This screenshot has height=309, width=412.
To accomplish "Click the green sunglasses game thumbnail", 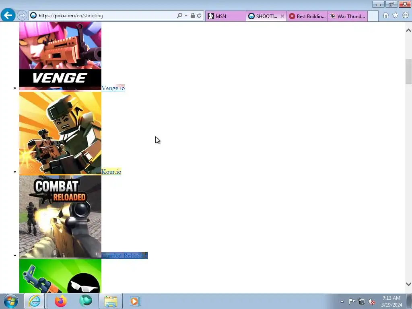I will pyautogui.click(x=60, y=276).
